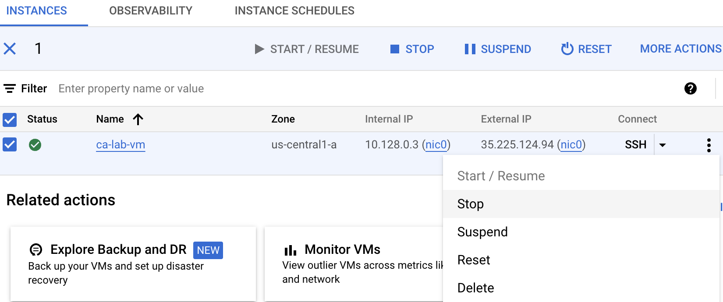Open the Explore Backup and DR card
This screenshot has height=302, width=723.
tap(118, 249)
